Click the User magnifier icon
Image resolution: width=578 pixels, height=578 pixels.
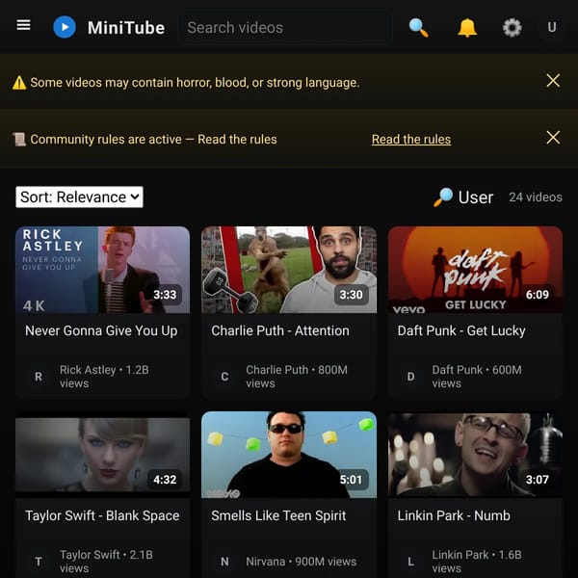point(443,197)
